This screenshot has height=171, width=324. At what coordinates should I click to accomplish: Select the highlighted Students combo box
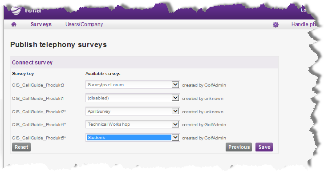point(133,137)
